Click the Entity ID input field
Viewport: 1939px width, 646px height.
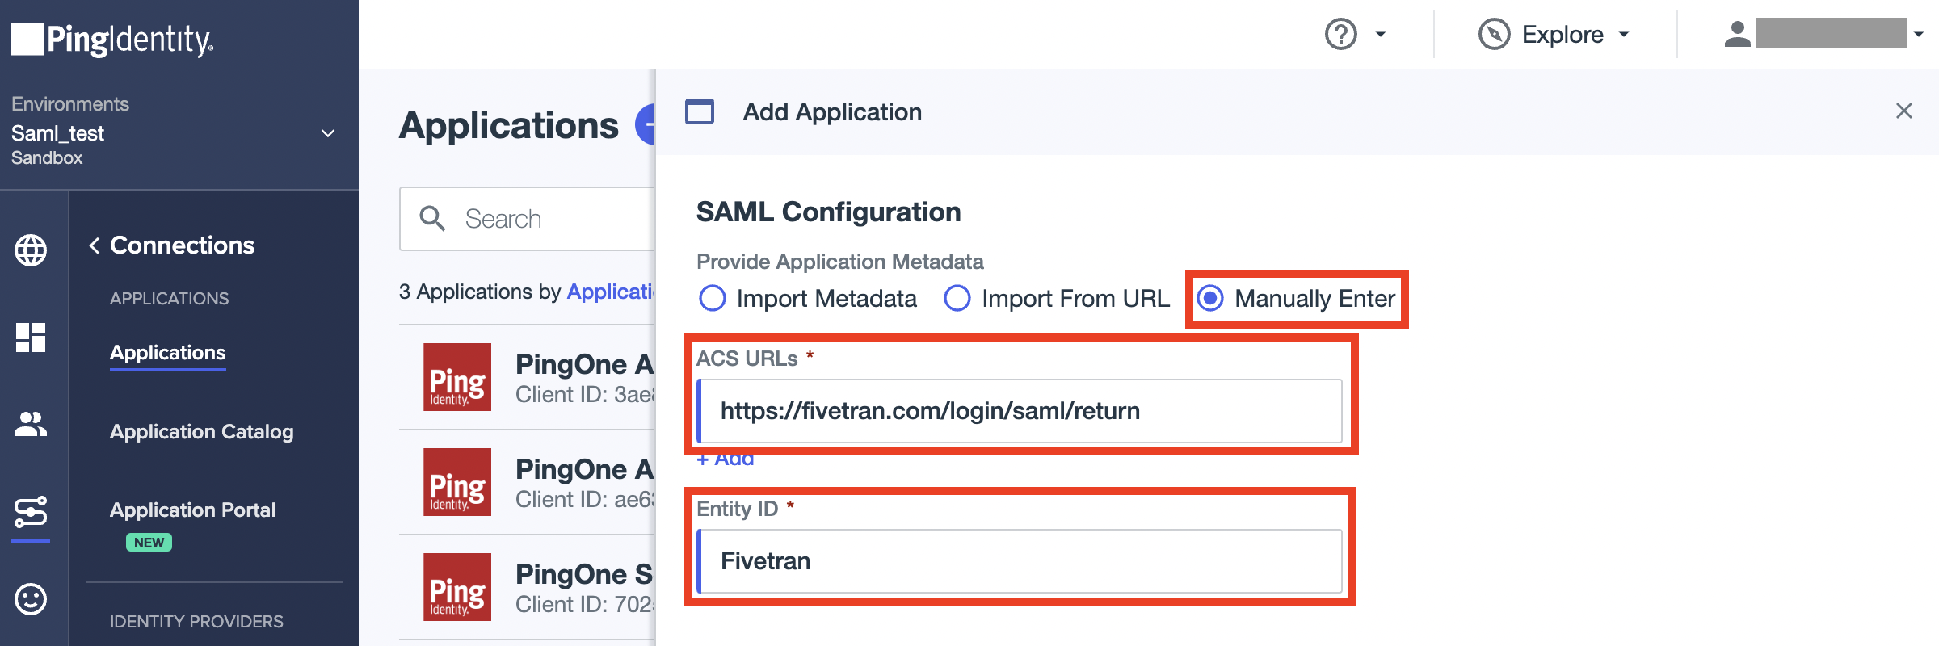[x=1020, y=561]
